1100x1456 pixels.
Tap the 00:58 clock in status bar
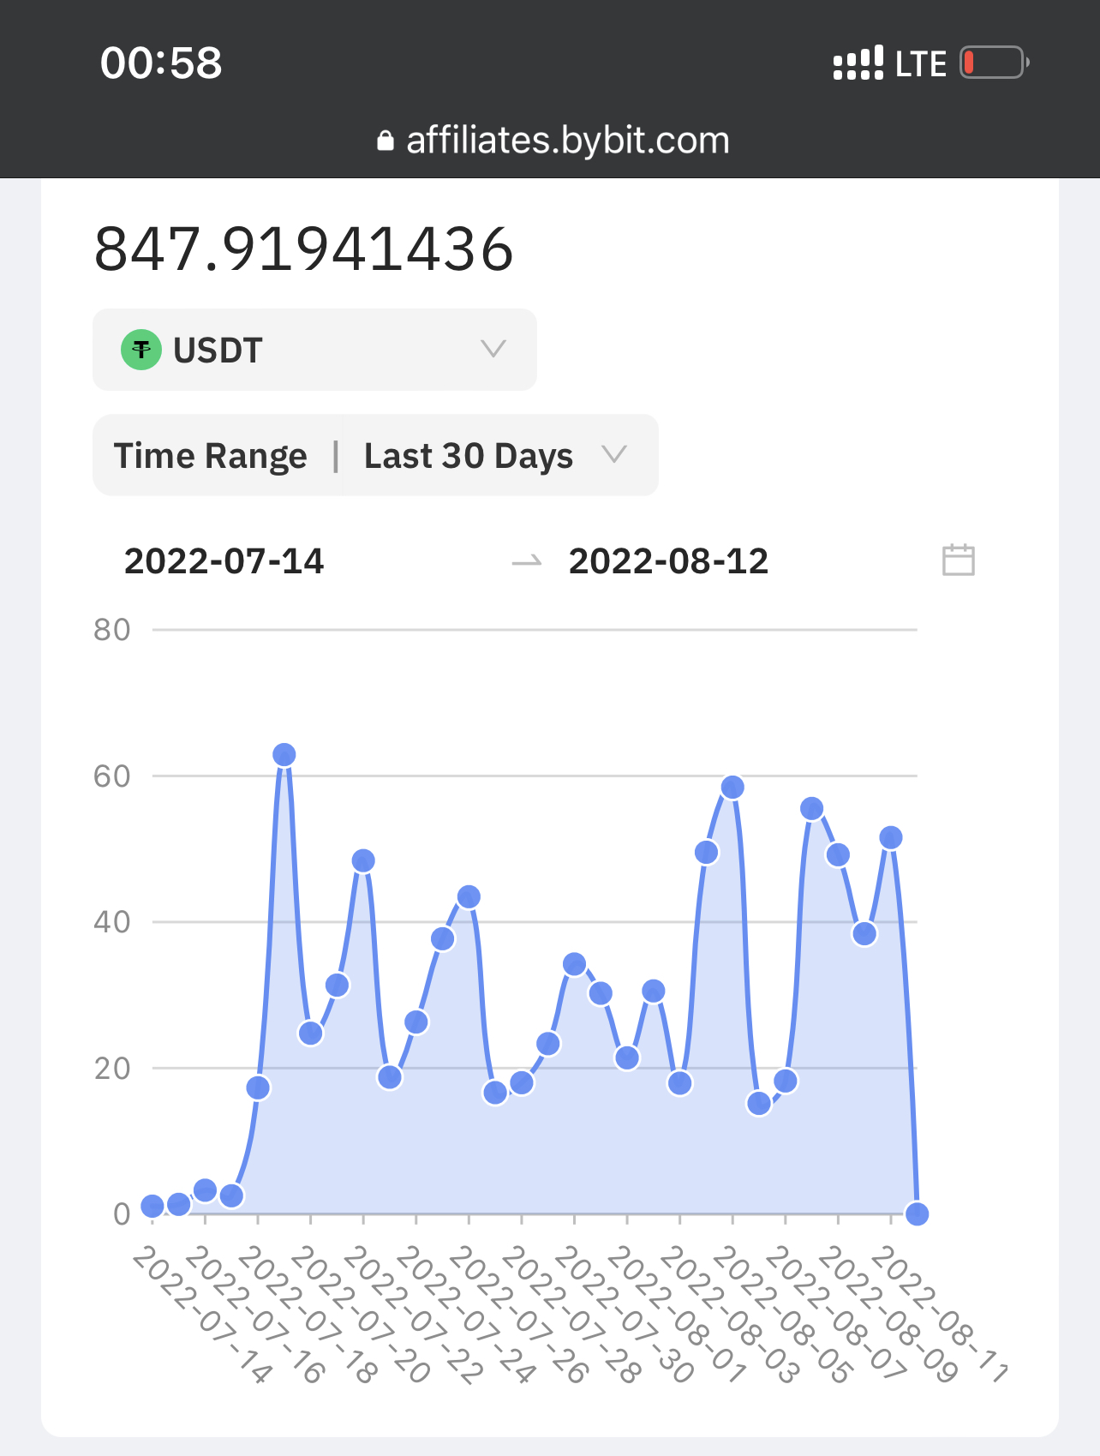point(161,63)
